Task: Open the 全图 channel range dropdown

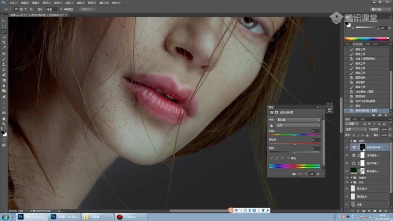Action: (x=299, y=125)
